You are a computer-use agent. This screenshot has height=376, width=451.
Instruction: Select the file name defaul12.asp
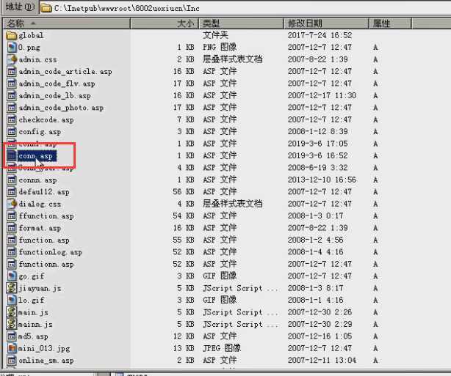44,192
